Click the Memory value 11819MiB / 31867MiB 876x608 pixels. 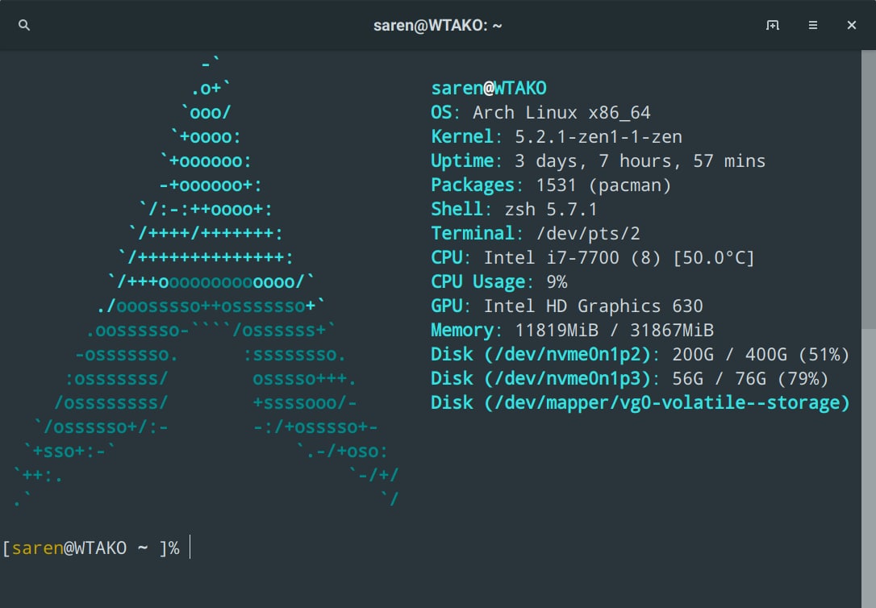tap(614, 330)
